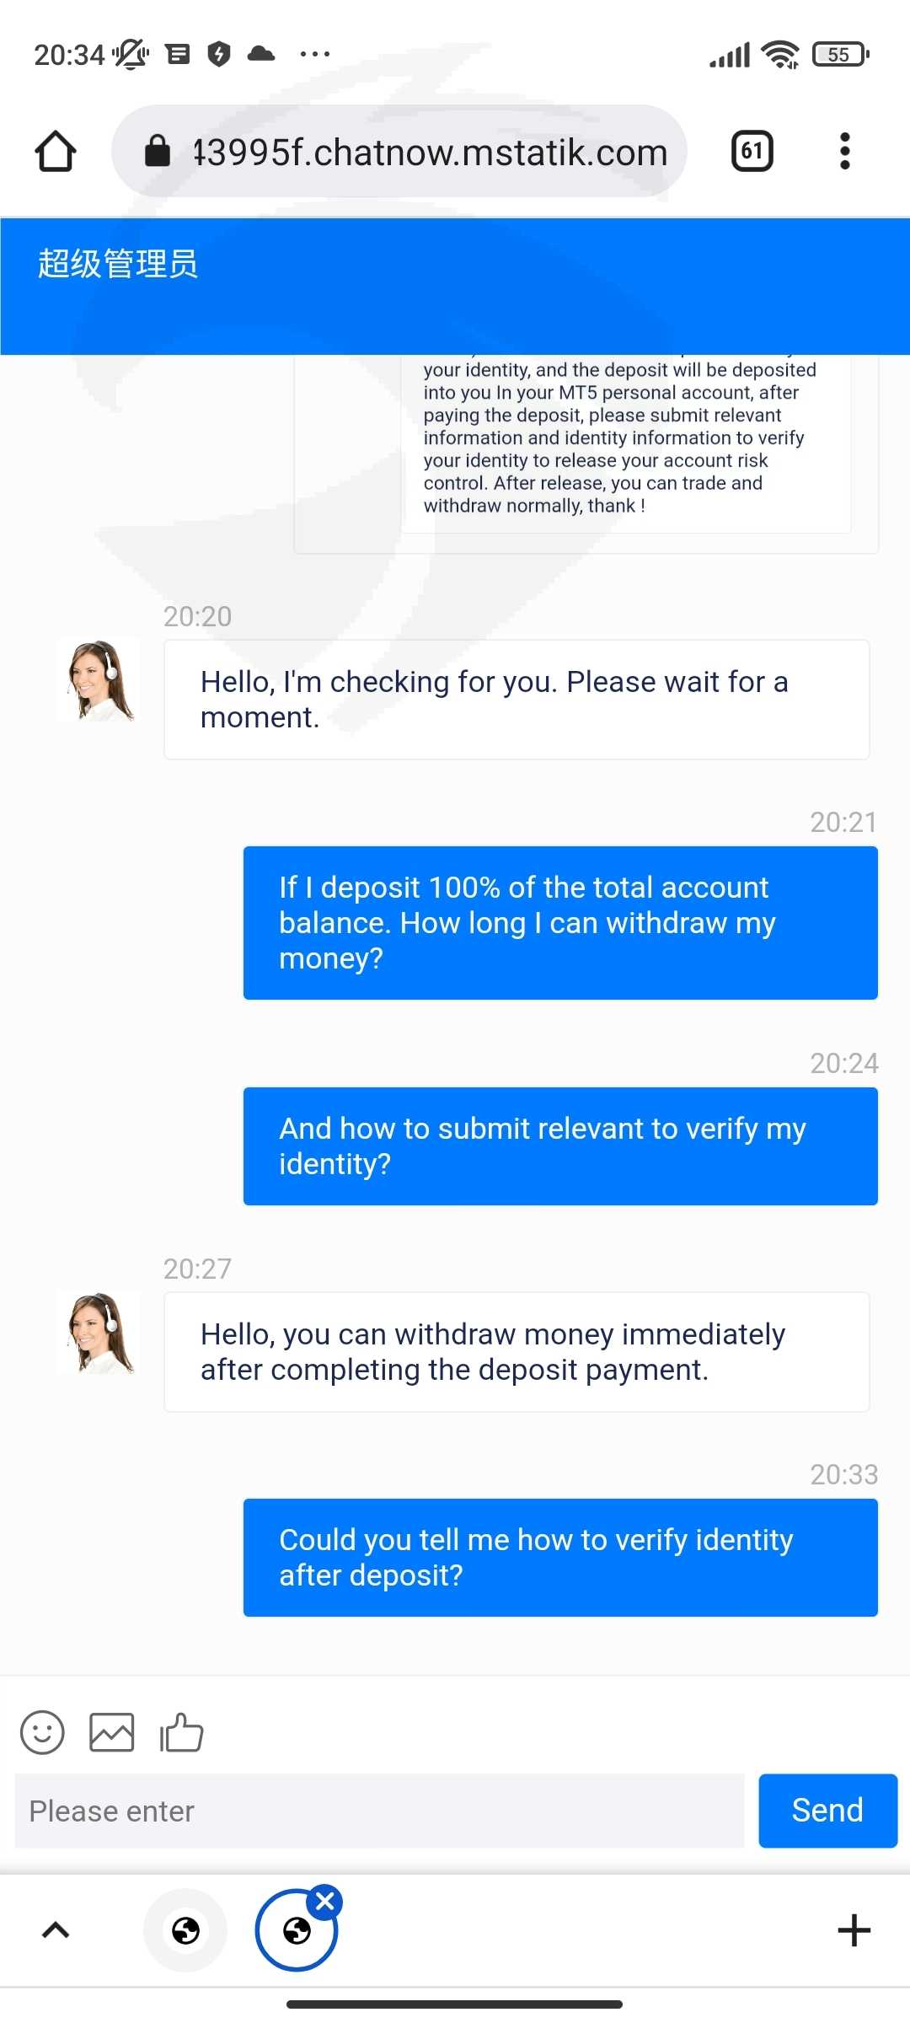Viewport: 910px width, 2023px height.
Task: Tap the thumbs-up rating icon
Action: 182,1733
